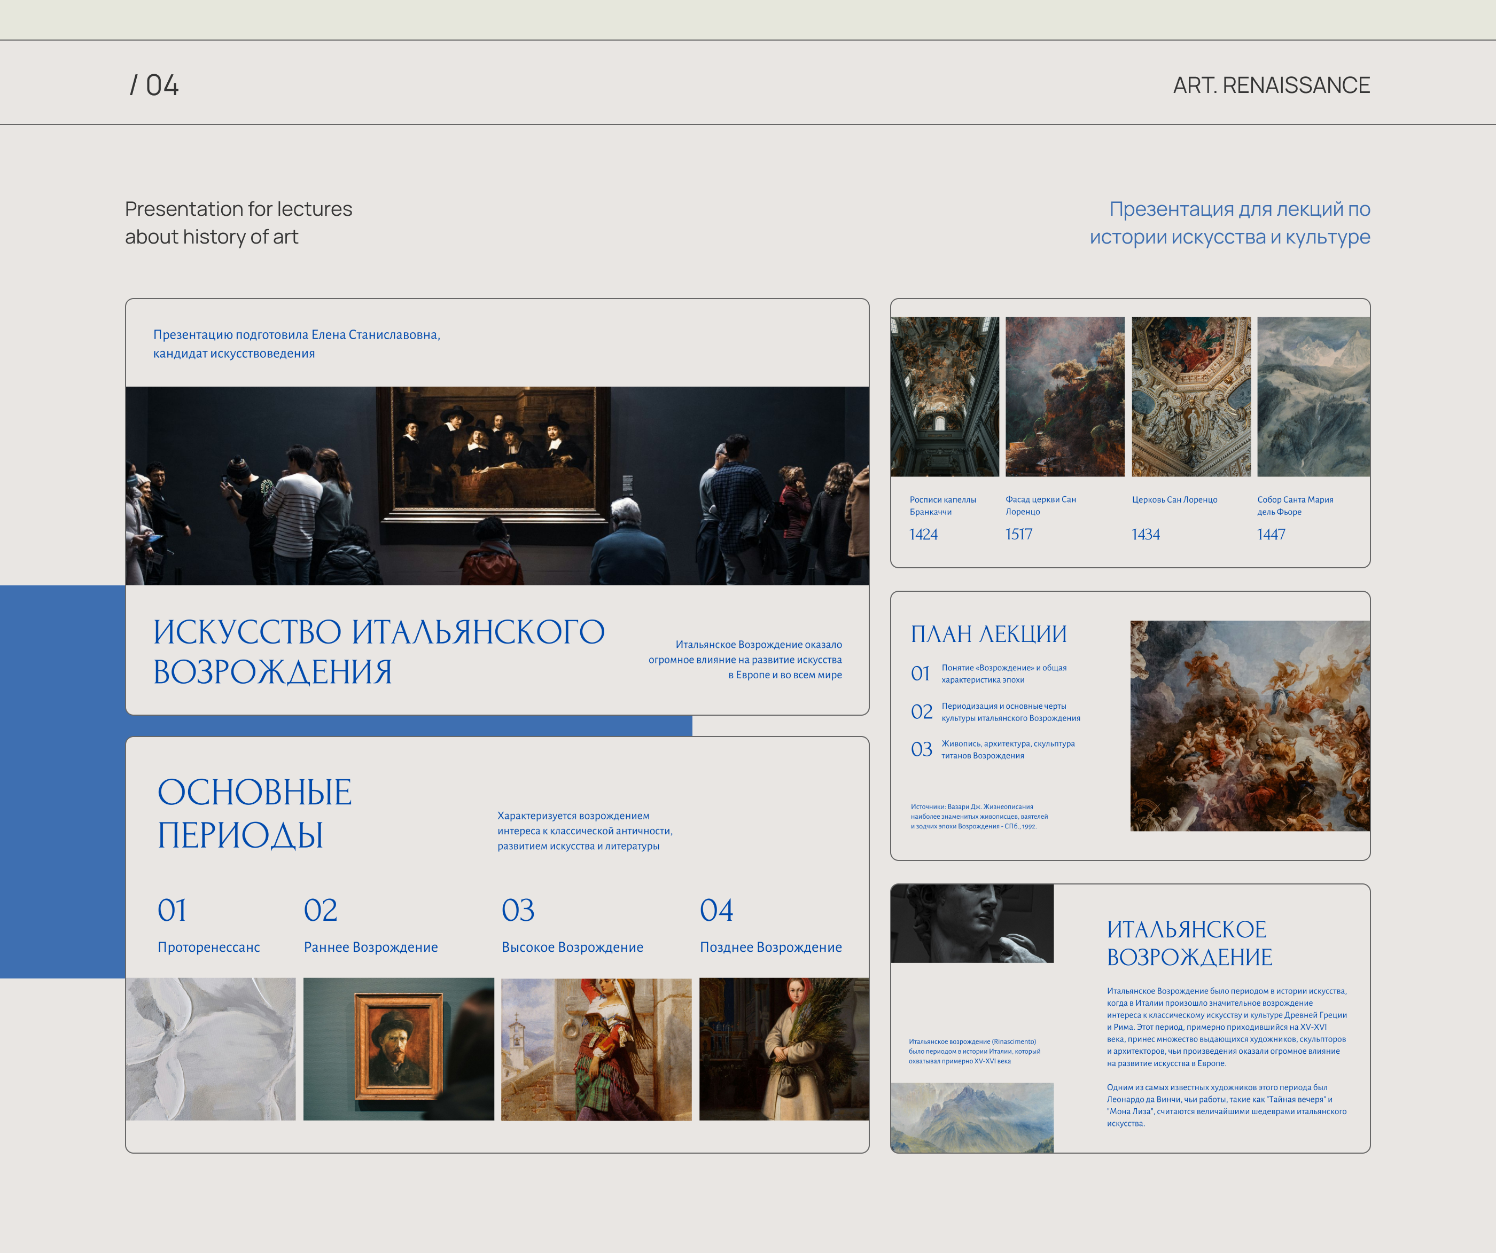Select the 'Раннее Возрождение' period label
This screenshot has width=1496, height=1253.
[370, 947]
